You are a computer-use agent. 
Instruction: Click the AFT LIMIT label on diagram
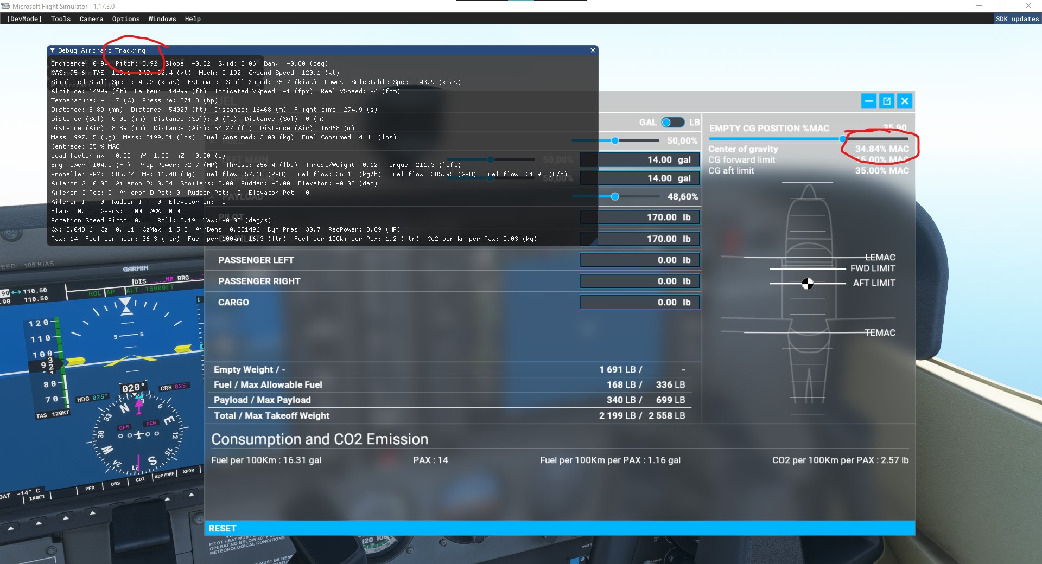point(874,283)
